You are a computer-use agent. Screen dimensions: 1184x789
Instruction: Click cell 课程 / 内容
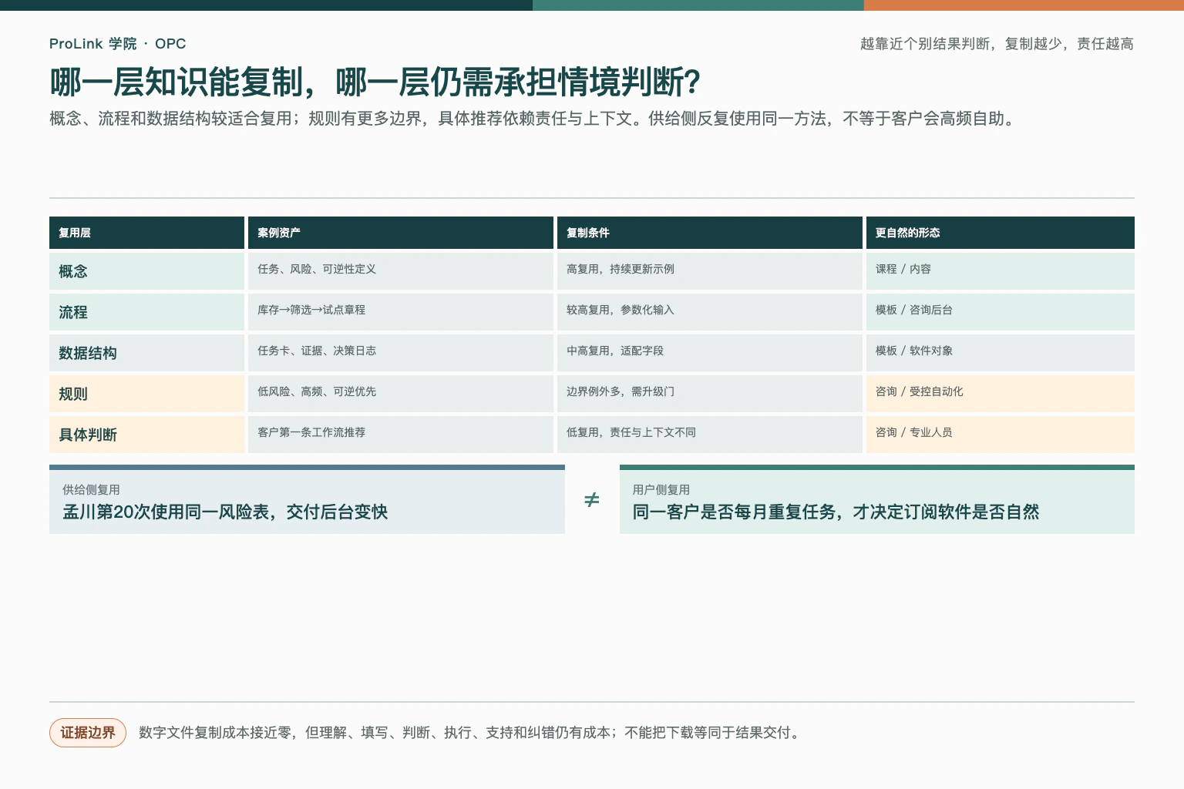[1001, 271]
